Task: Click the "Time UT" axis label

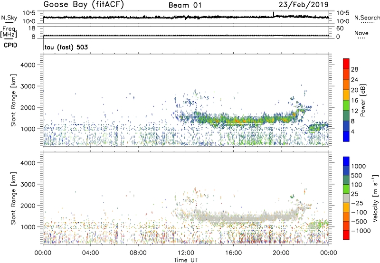Action: click(x=186, y=260)
